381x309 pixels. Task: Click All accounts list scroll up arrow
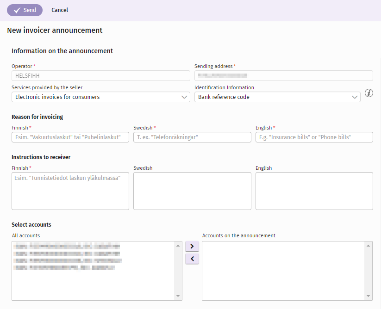178,246
